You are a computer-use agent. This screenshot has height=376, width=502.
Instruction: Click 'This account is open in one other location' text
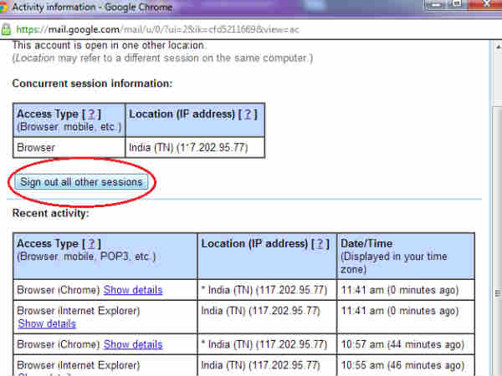(109, 45)
